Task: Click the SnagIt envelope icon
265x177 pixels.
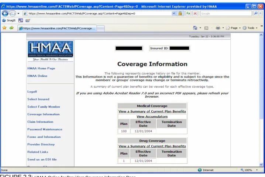Action: point(28,21)
